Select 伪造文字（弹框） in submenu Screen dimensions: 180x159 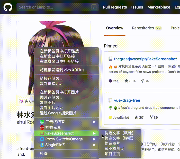[x=120, y=138]
